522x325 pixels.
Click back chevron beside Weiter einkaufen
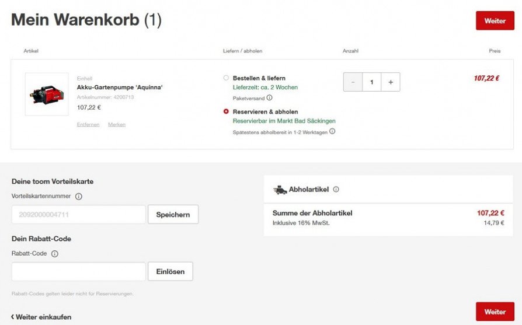[x=13, y=317]
